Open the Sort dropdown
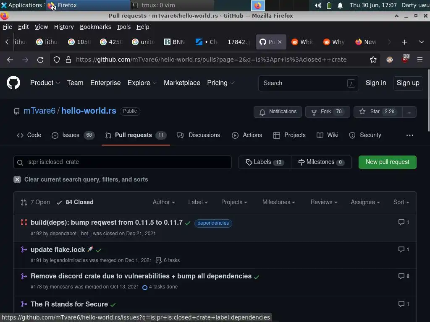The width and height of the screenshot is (430, 322). [x=401, y=202]
